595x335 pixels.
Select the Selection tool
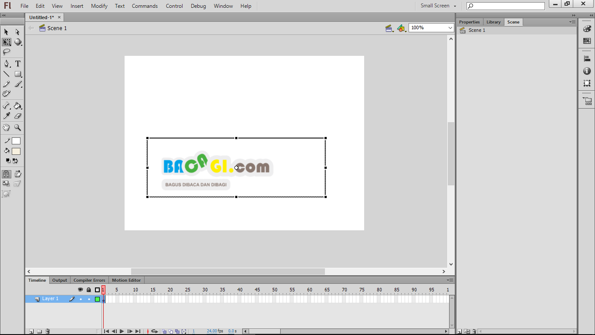point(6,32)
